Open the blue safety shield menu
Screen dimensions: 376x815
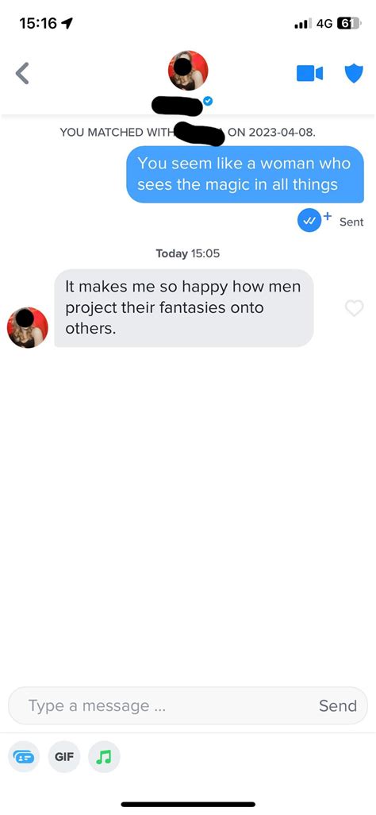(355, 73)
